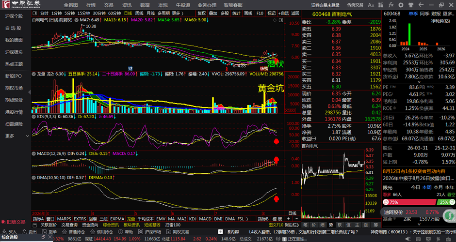
Task: Expand the 更多 period options
Action: pos(178,13)
